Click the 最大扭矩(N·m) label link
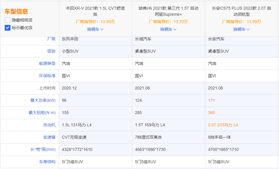This screenshot has height=169, width=279. click(x=42, y=113)
